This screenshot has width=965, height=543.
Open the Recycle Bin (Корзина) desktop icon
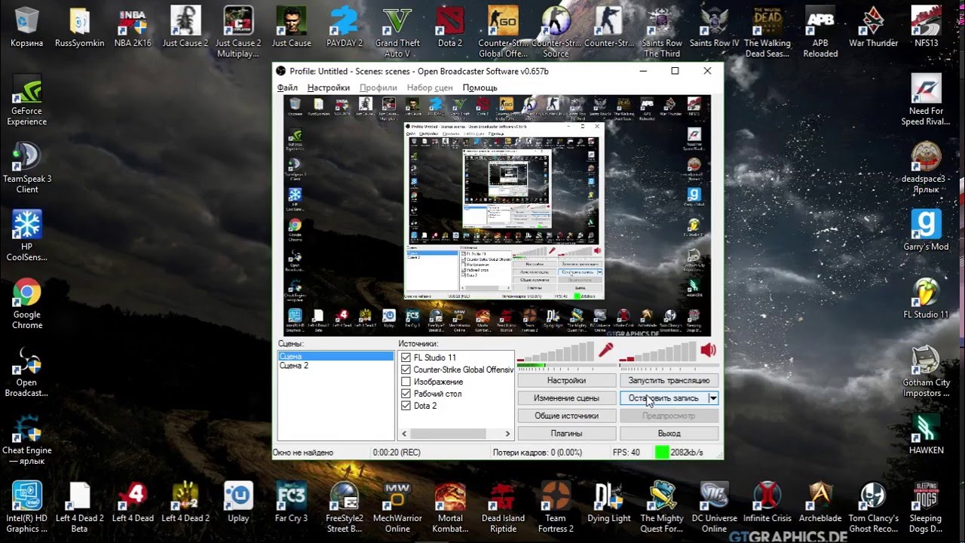(27, 27)
